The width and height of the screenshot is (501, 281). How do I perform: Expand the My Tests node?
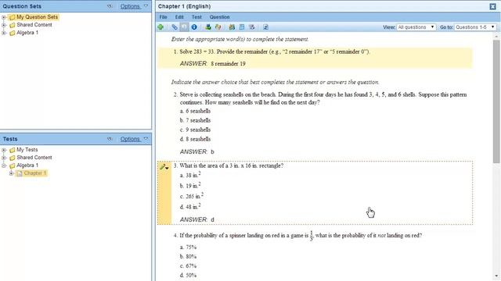[4, 150]
